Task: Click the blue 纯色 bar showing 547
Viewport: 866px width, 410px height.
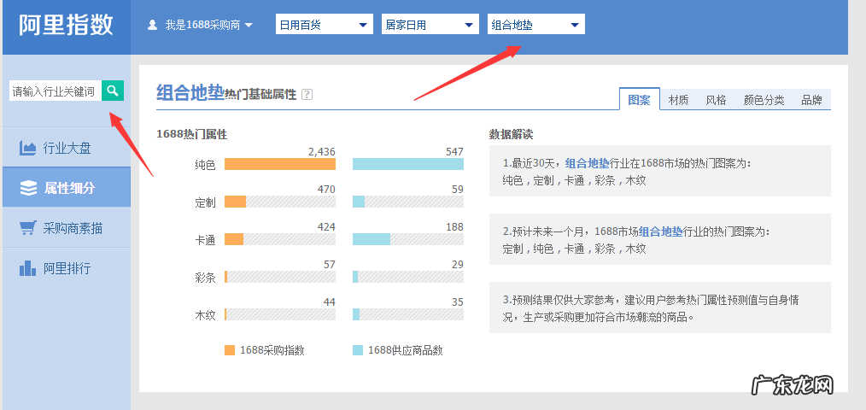Action: 408,164
